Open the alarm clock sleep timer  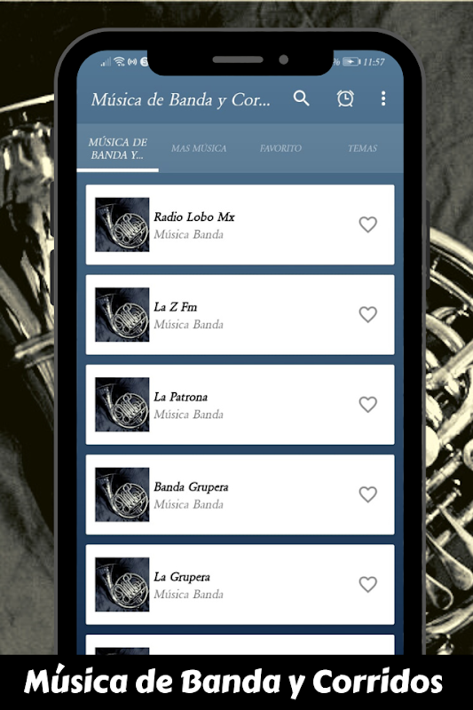(x=345, y=99)
